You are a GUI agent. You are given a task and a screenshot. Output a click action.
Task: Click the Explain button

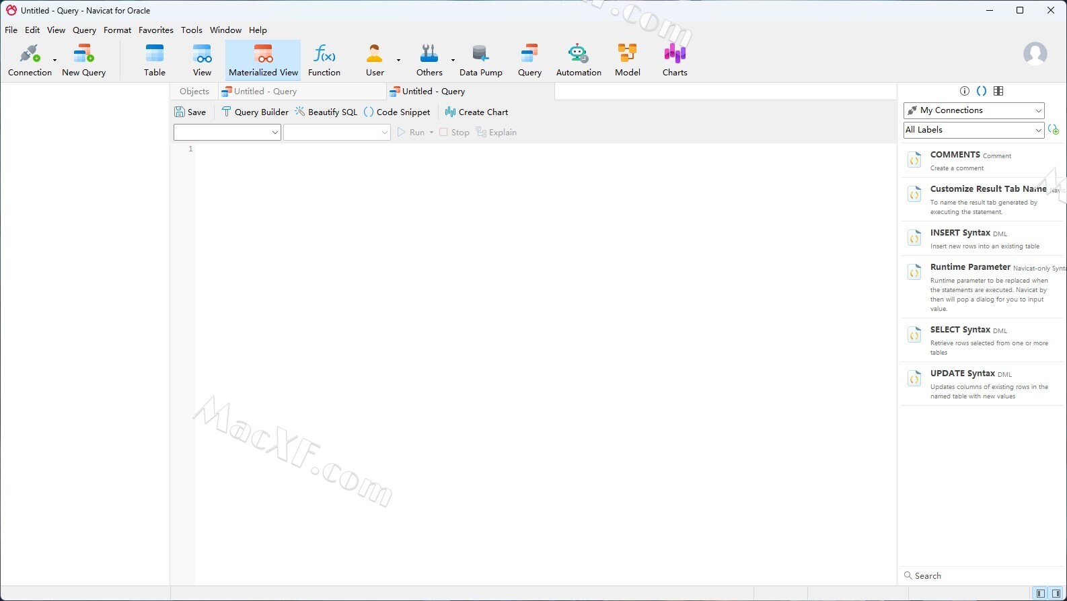tap(496, 133)
